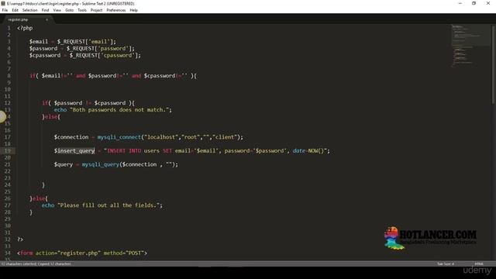
Task: Open the Tools menu
Action: point(82,10)
